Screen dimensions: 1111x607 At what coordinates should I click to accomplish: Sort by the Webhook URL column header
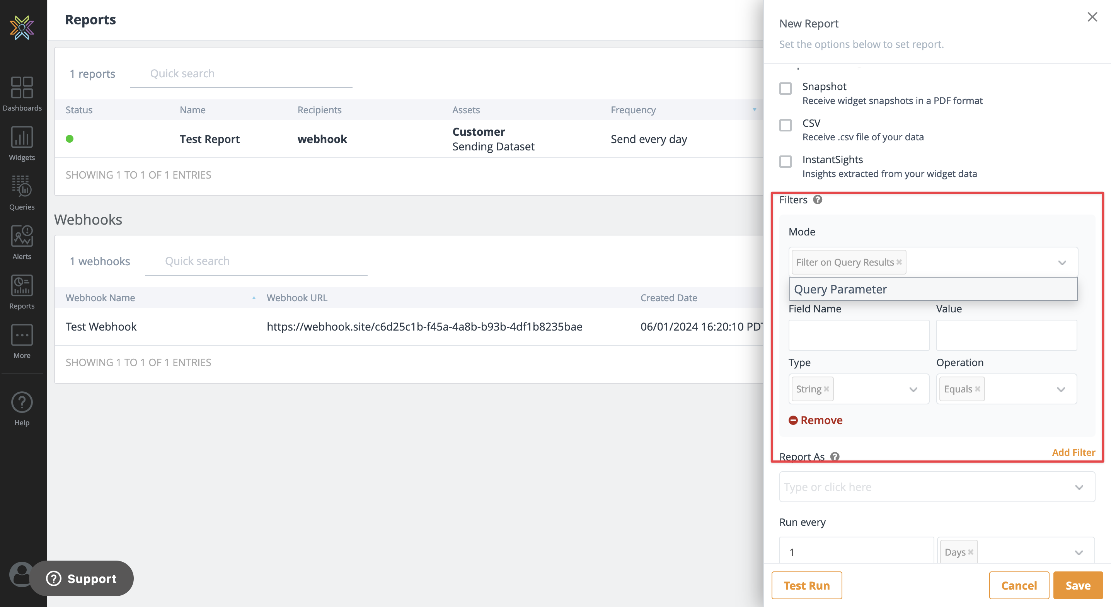pos(297,298)
